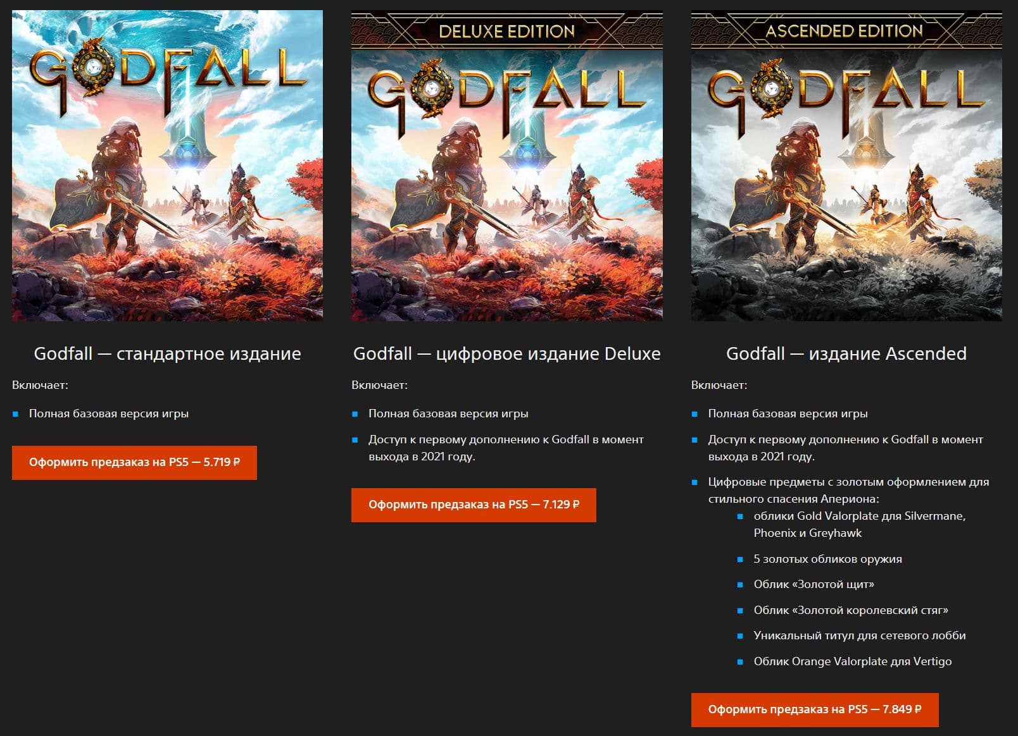Click the first add-on access text in Deluxe edition
This screenshot has height=736, width=1018.
(506, 448)
